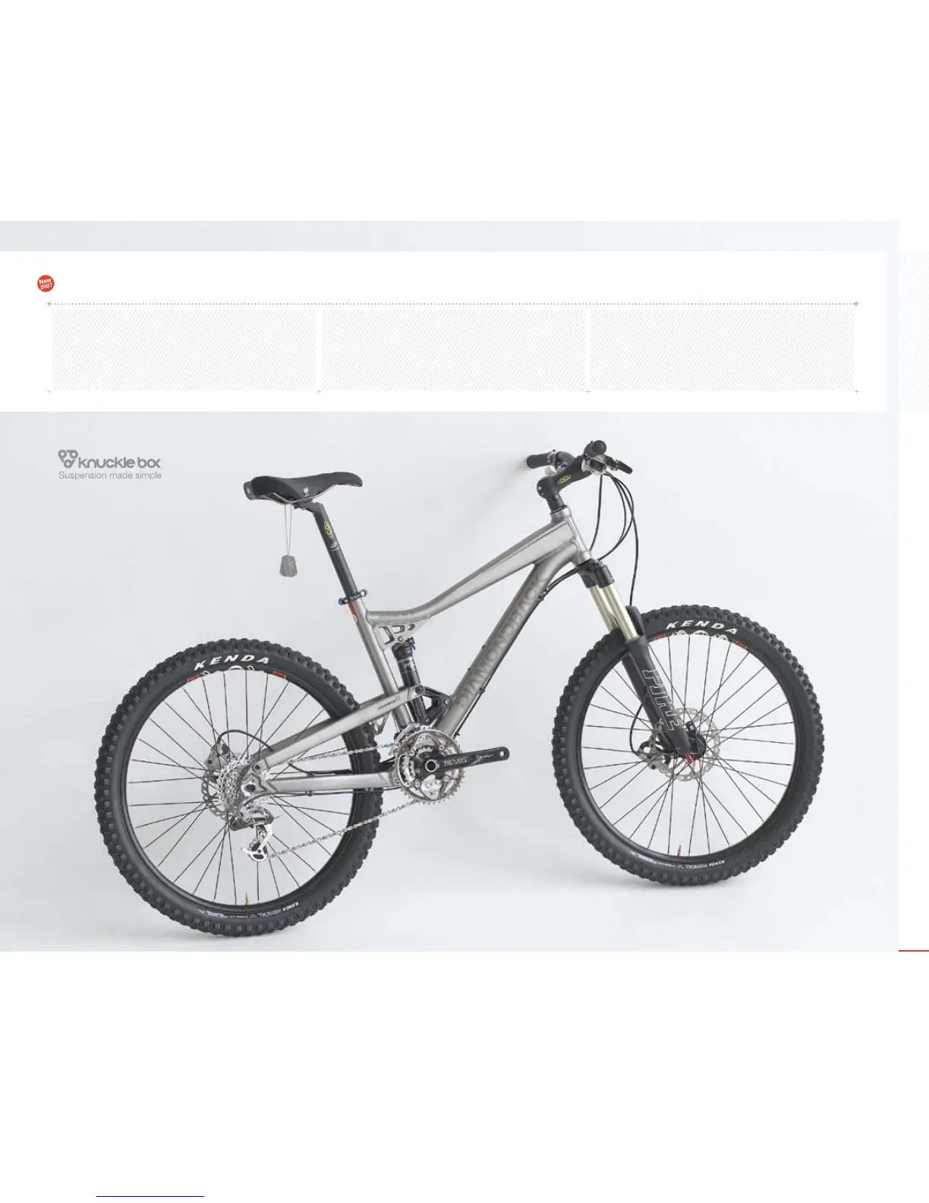Select the Knuckle Box wordmark text

[x=121, y=461]
